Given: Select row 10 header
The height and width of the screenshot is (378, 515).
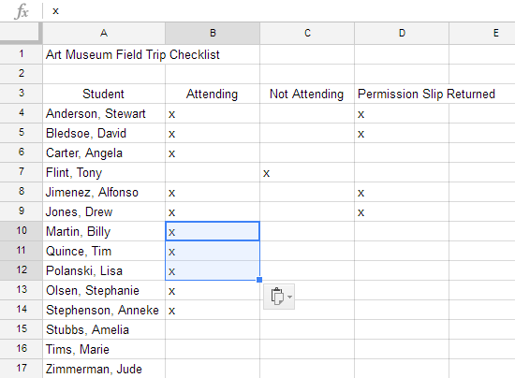Looking at the screenshot, I should tap(21, 231).
